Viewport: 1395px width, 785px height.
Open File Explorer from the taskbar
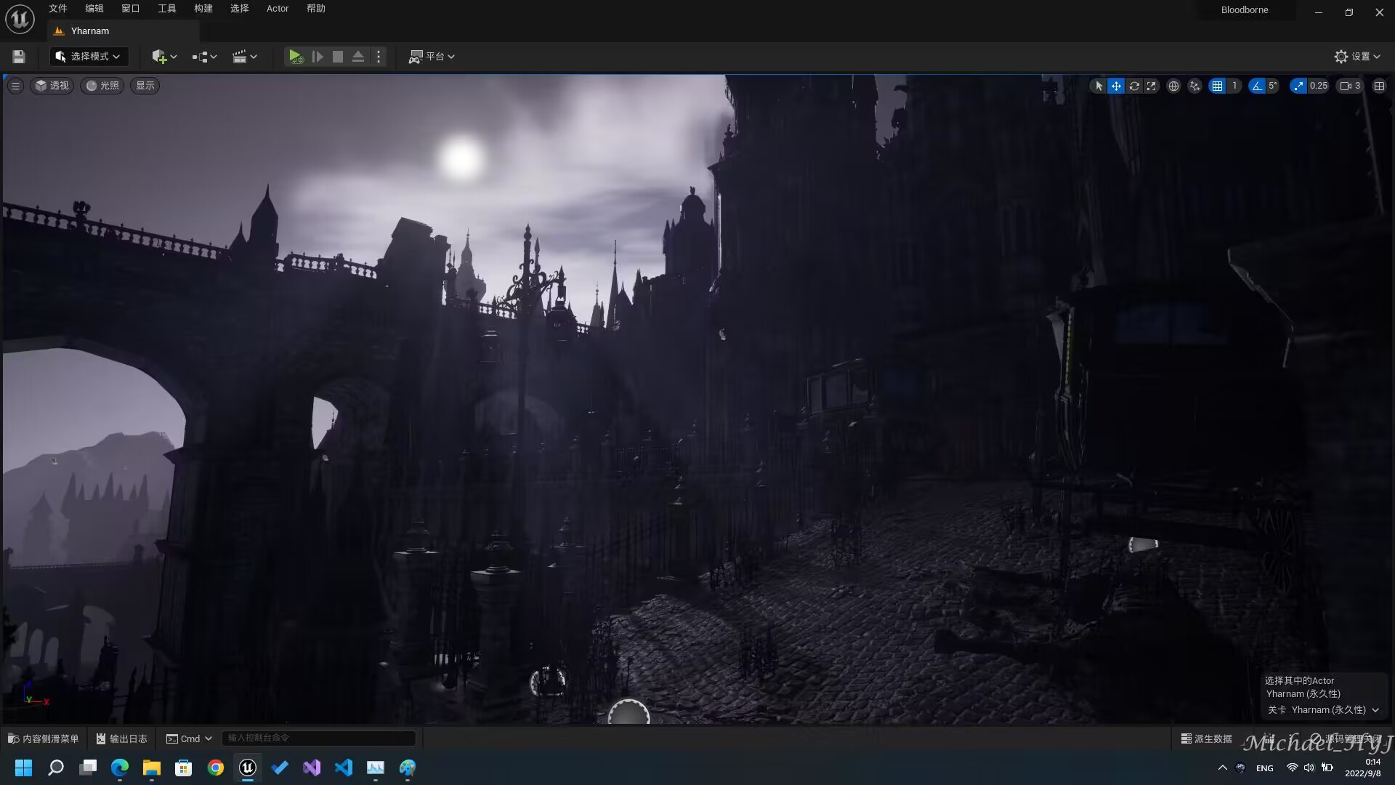pos(152,768)
